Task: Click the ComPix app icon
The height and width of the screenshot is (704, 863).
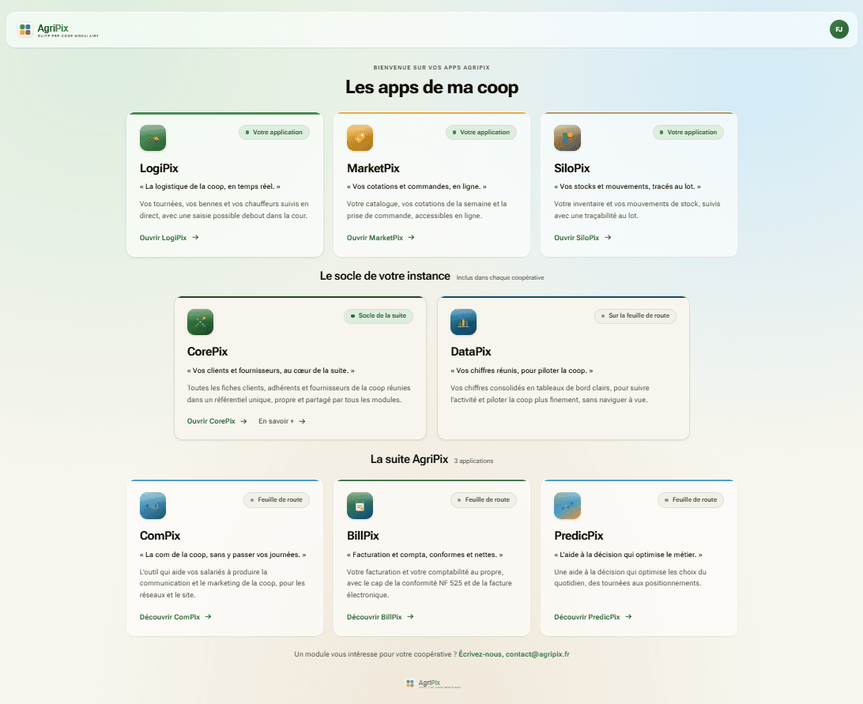Action: (153, 506)
